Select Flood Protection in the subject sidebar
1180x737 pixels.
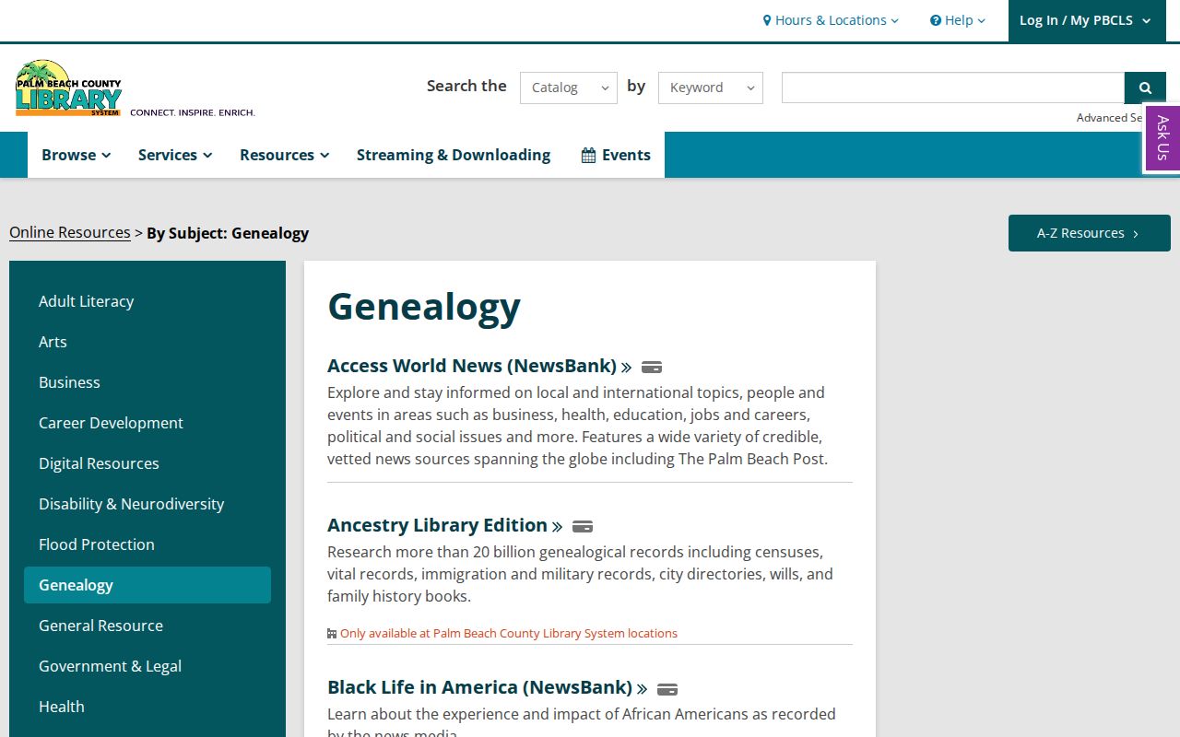coord(147,544)
